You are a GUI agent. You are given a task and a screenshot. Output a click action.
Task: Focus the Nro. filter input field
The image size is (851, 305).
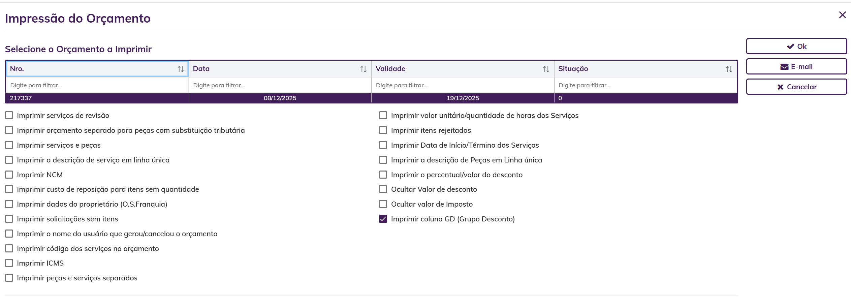tap(97, 86)
